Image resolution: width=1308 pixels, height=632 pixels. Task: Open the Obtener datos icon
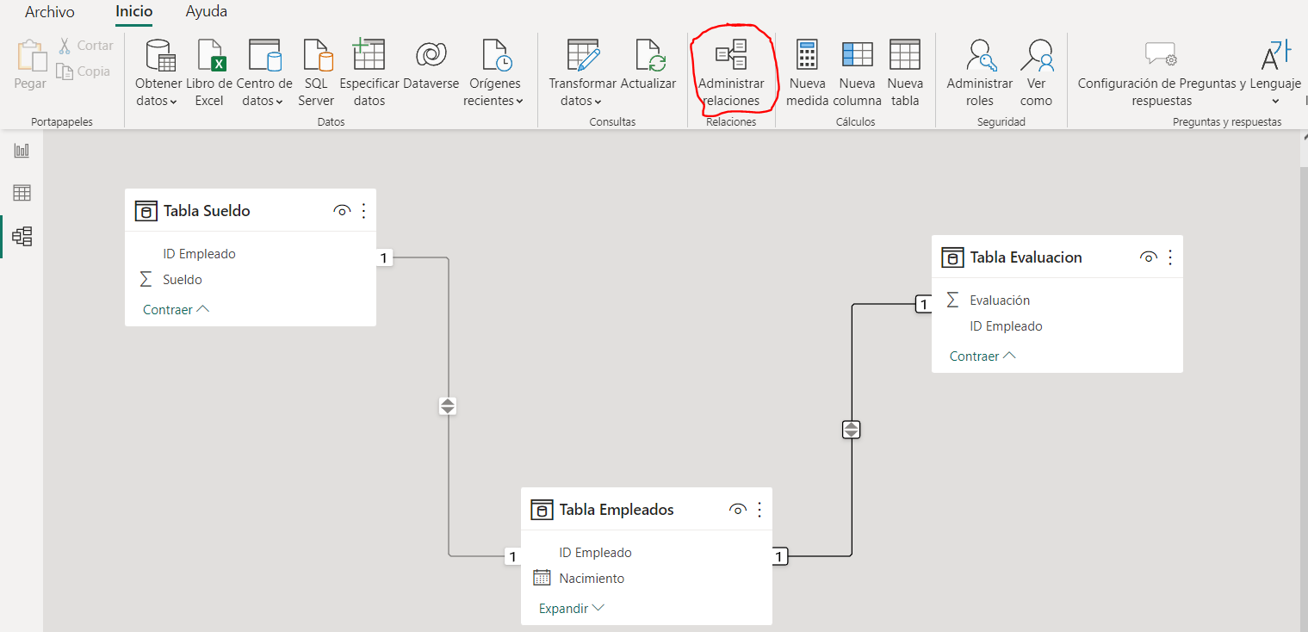[160, 55]
